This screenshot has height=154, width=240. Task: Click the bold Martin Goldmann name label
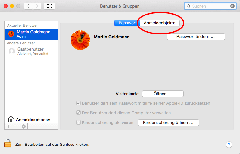112,37
